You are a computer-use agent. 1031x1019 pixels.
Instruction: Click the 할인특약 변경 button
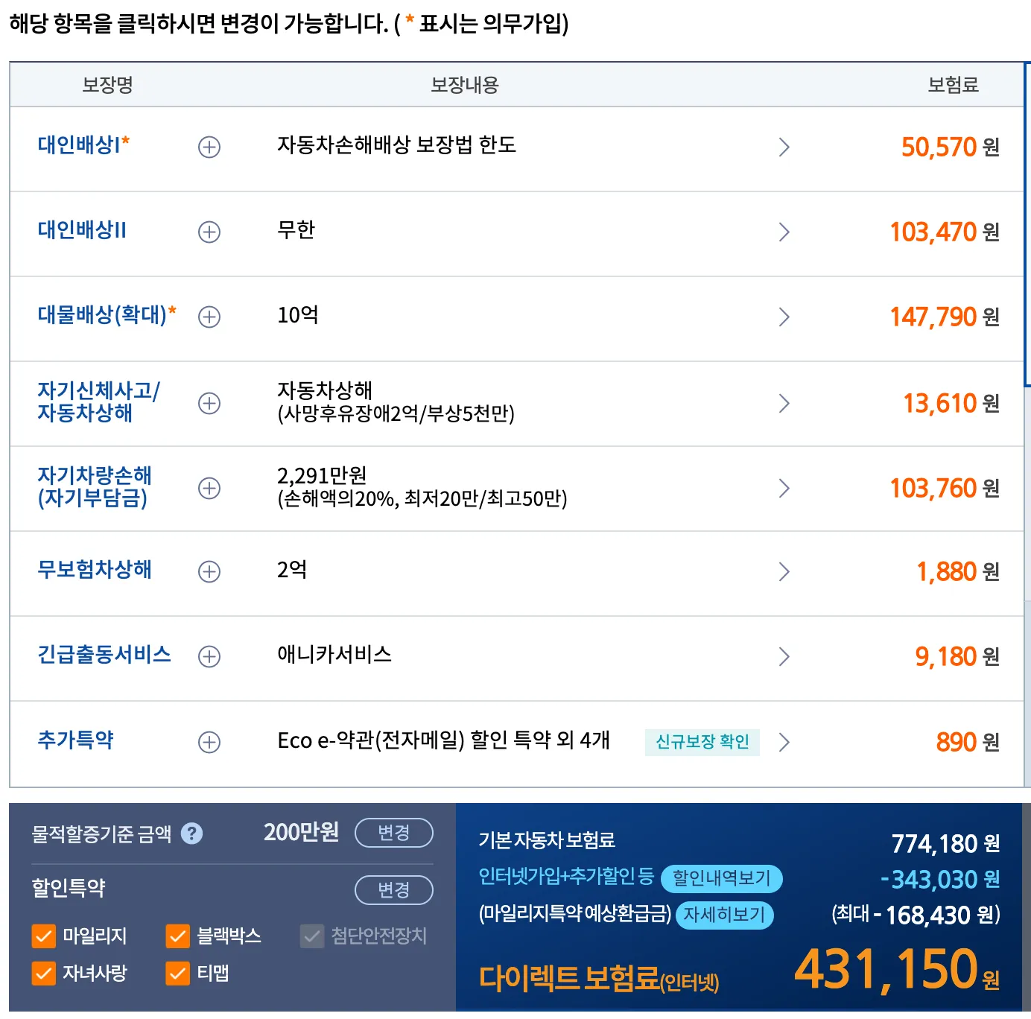[x=394, y=890]
